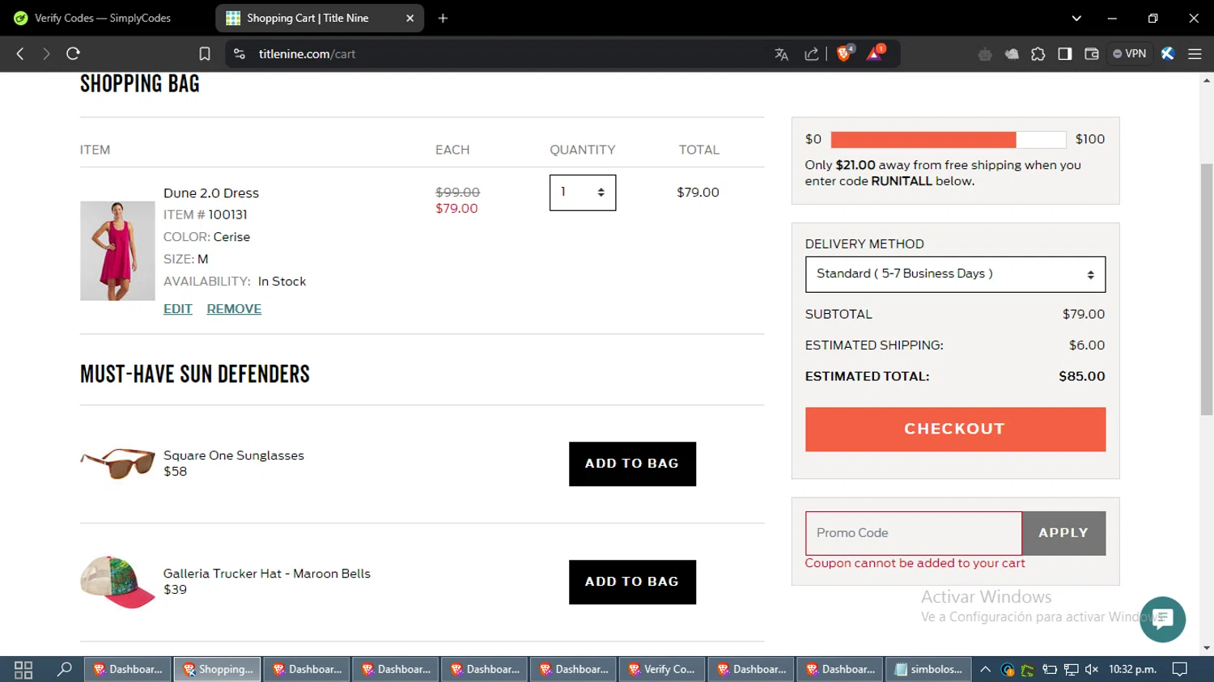Click the sale price $79.00 in red
The height and width of the screenshot is (682, 1214).
456,209
